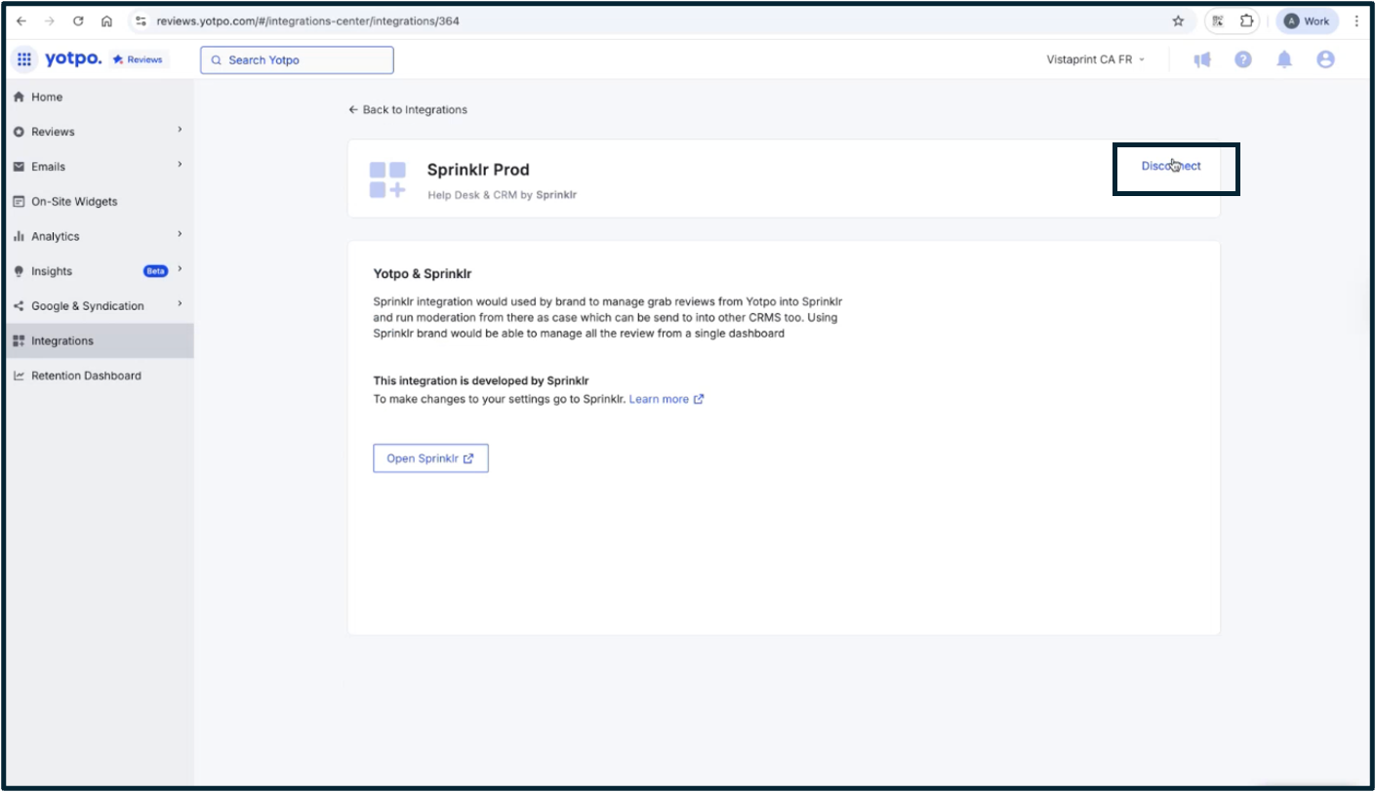Click the Analytics bar chart icon
Image resolution: width=1376 pixels, height=792 pixels.
[19, 236]
